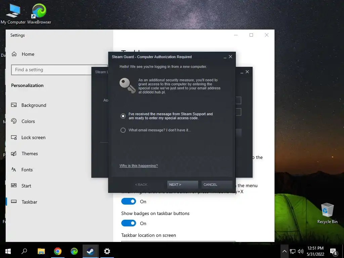
Task: Click the Lock screen icon
Action: pyautogui.click(x=14, y=137)
